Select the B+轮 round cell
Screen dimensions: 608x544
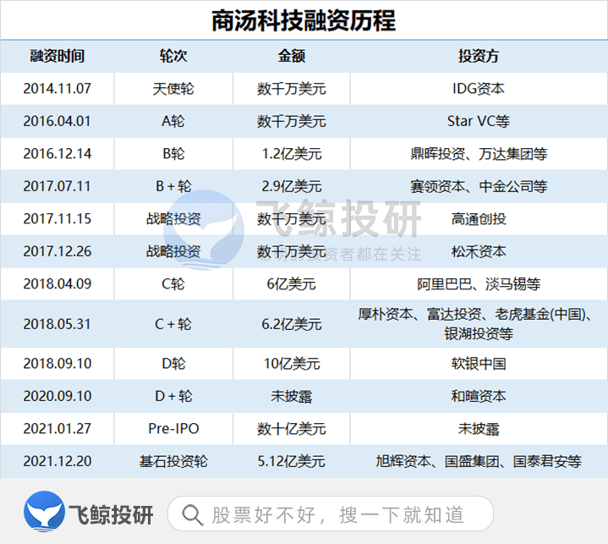click(173, 187)
